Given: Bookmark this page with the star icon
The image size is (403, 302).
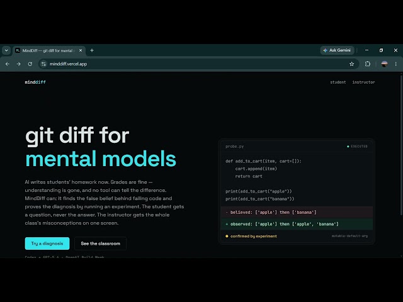Looking at the screenshot, I should (x=351, y=64).
